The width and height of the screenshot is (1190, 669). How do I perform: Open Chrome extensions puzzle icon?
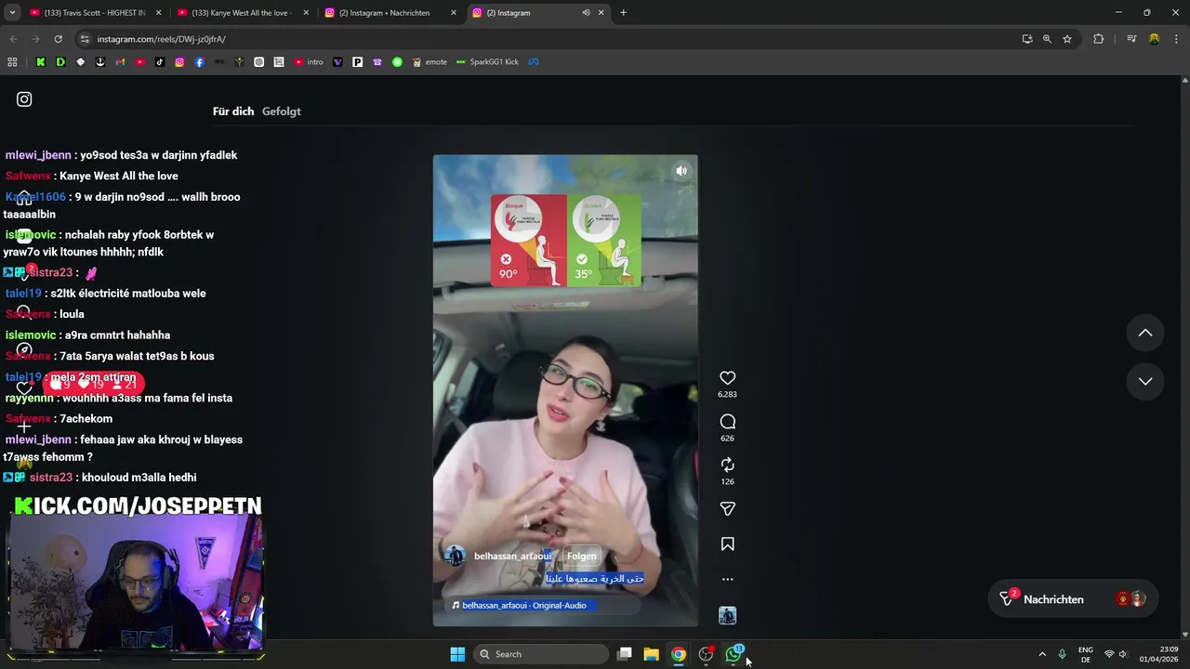(1099, 39)
